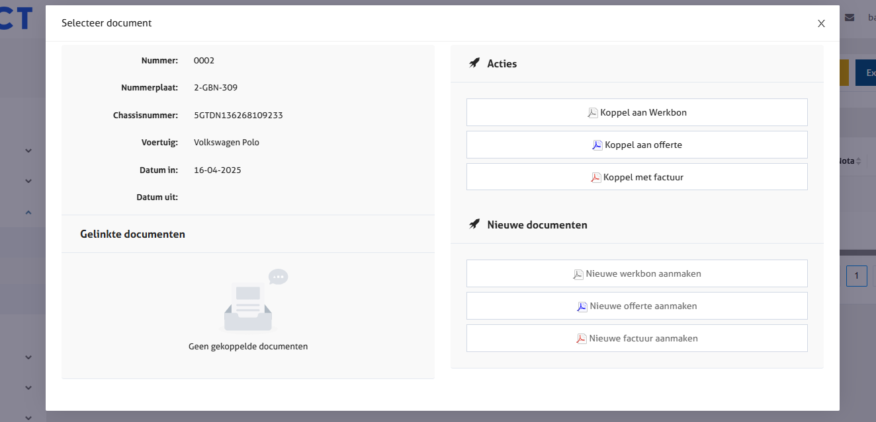Collapse the expanded sidebar section with up chevron
This screenshot has width=876, height=422.
pos(28,212)
